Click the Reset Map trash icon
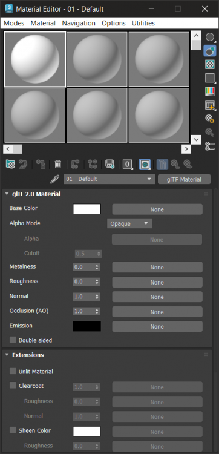 coord(58,165)
